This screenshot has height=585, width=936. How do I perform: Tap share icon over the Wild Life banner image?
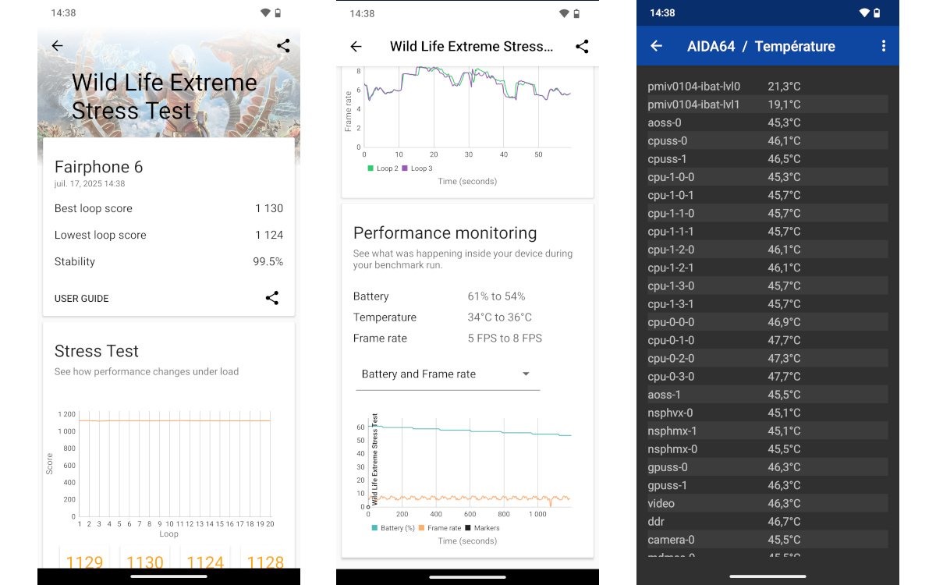pyautogui.click(x=283, y=46)
